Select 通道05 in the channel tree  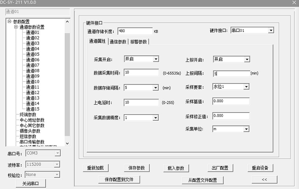coord(32,54)
